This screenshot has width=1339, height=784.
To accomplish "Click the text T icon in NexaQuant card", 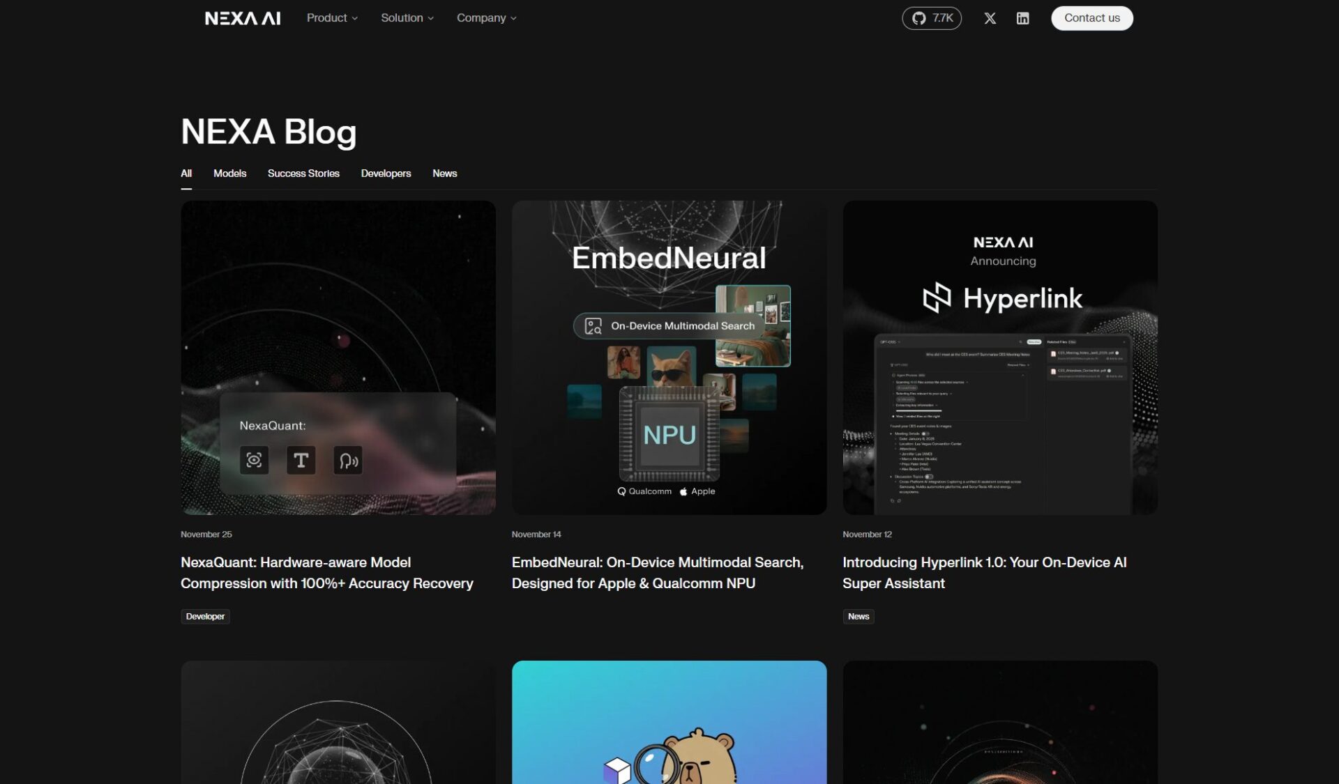I will [301, 460].
